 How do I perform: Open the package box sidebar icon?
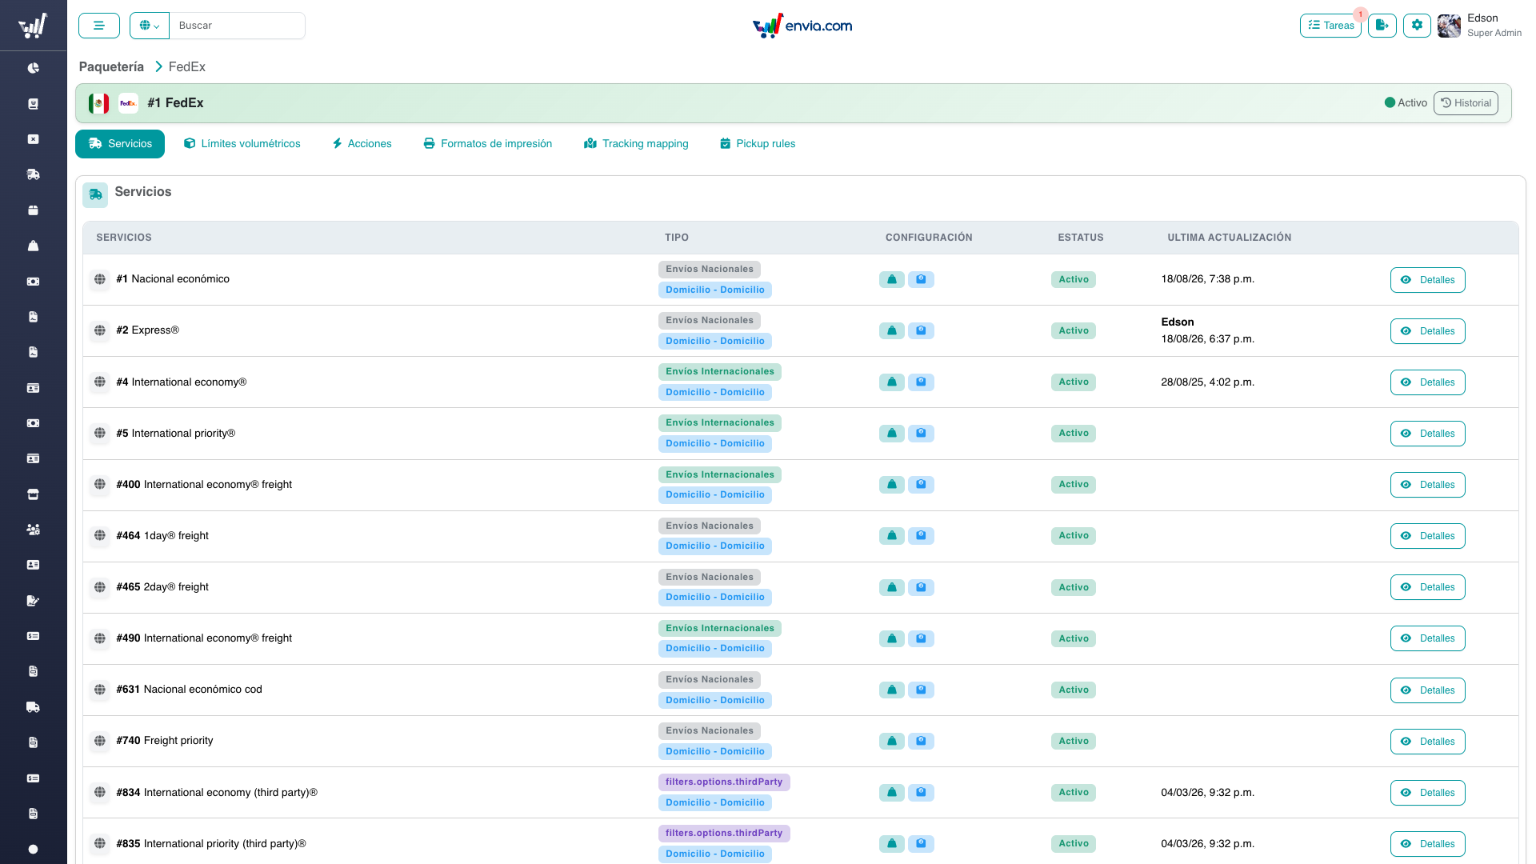point(33,210)
